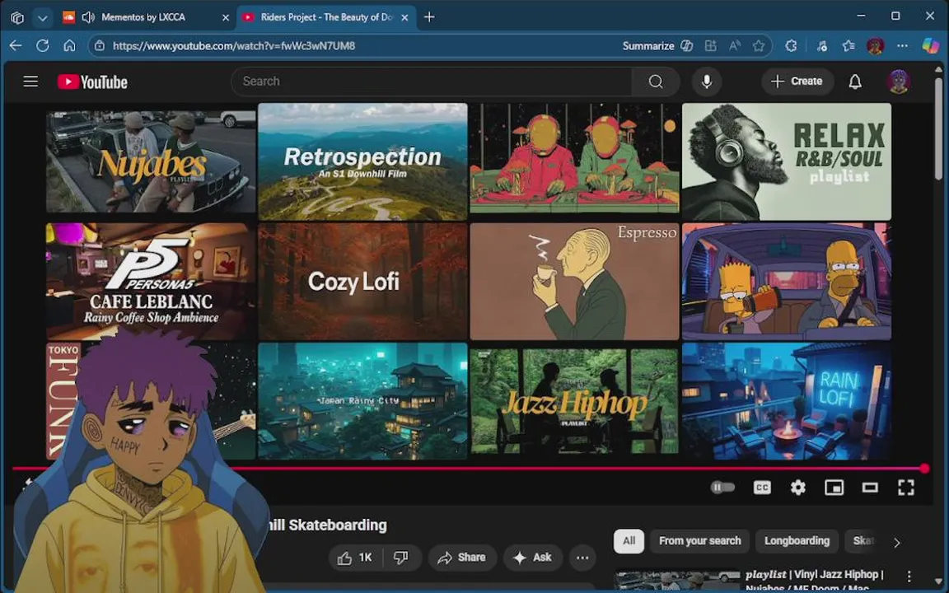The height and width of the screenshot is (593, 949).
Task: Click the YouTube search input field
Action: [431, 81]
